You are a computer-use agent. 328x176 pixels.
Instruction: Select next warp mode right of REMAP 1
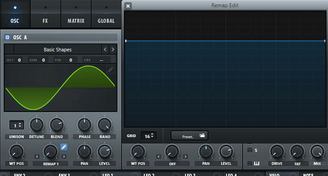64,156
